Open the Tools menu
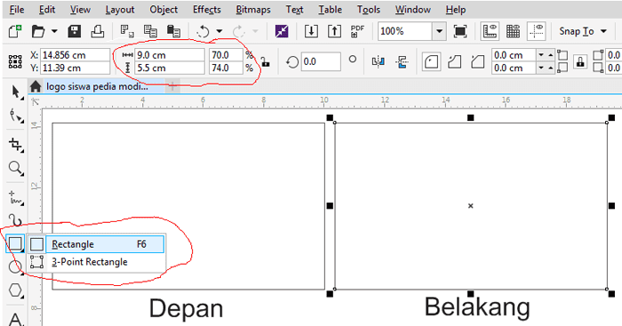The image size is (622, 326). pyautogui.click(x=369, y=10)
